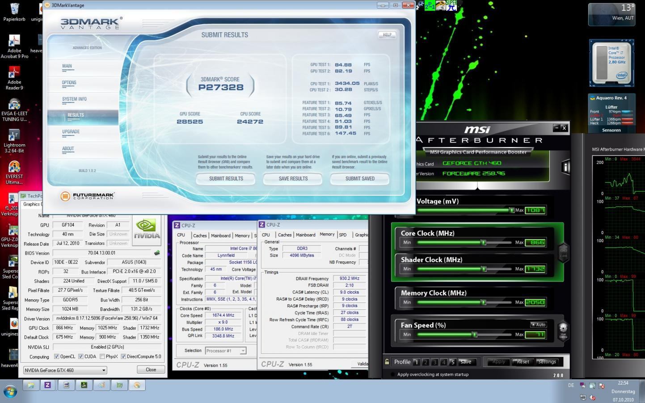Click the Afterburner profile lock icon
645x403 pixels.
pos(387,362)
